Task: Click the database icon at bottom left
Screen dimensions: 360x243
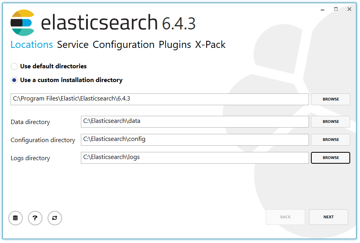Action: pyautogui.click(x=15, y=218)
